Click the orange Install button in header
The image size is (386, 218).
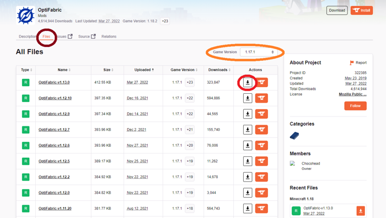pyautogui.click(x=362, y=10)
